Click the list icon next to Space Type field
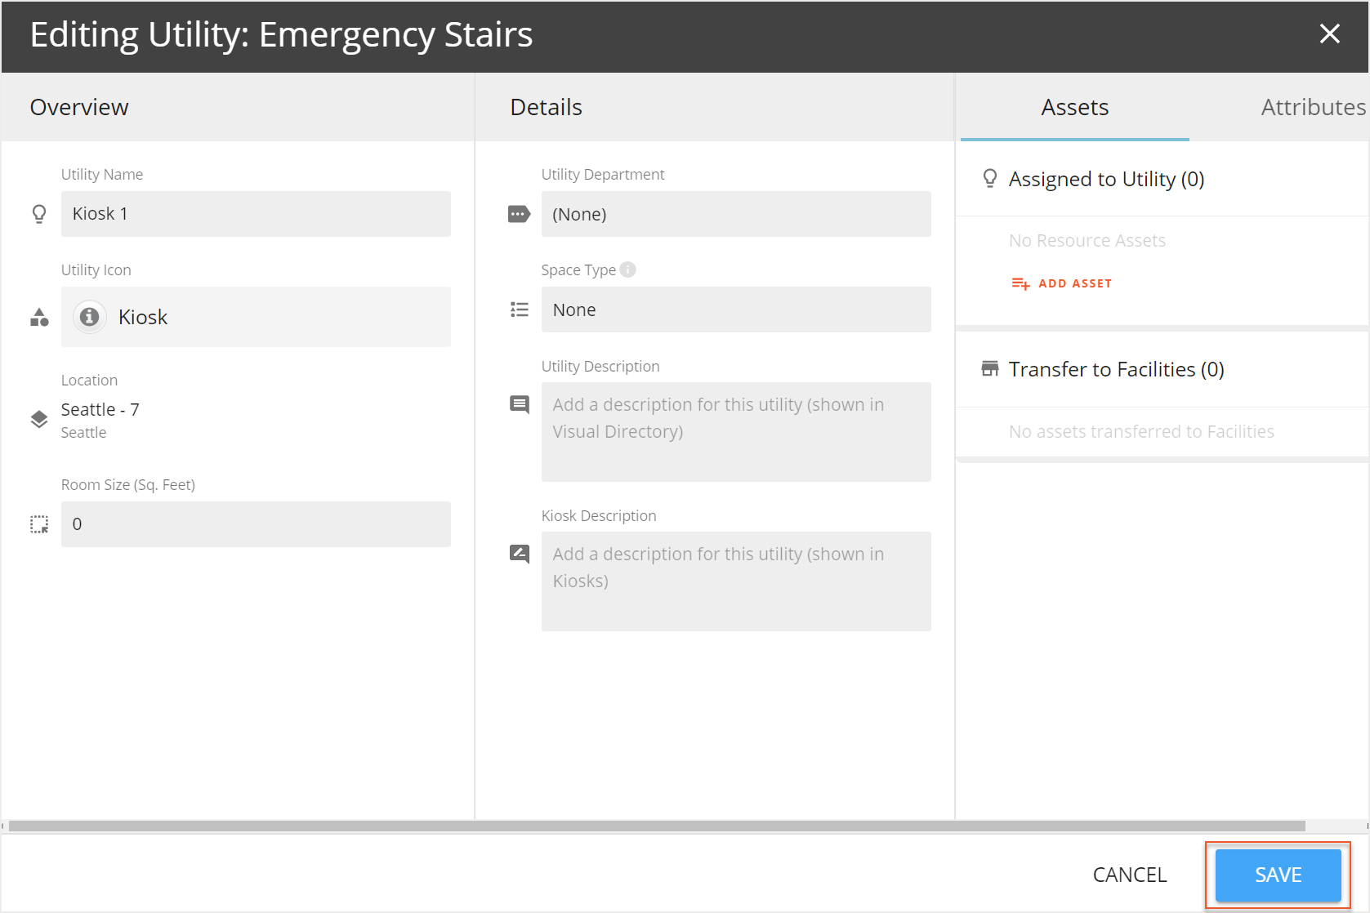This screenshot has height=913, width=1370. coord(519,310)
